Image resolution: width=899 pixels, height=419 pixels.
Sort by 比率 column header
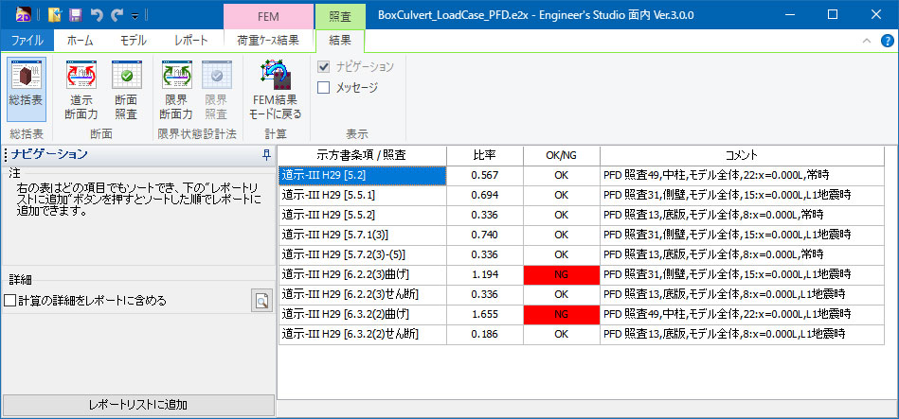click(x=484, y=155)
